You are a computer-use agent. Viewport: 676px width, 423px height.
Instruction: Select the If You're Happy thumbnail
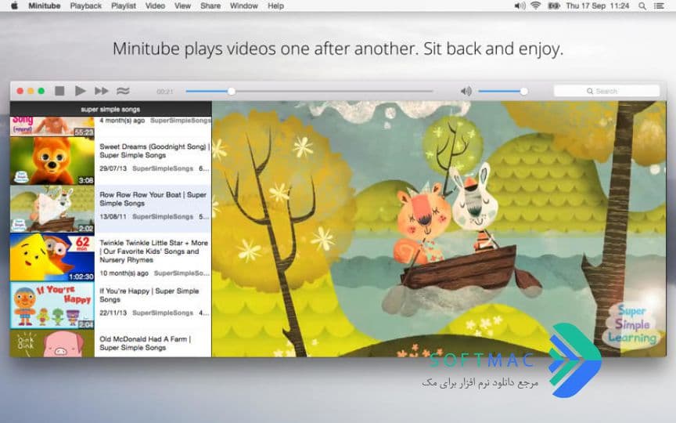pyautogui.click(x=52, y=305)
